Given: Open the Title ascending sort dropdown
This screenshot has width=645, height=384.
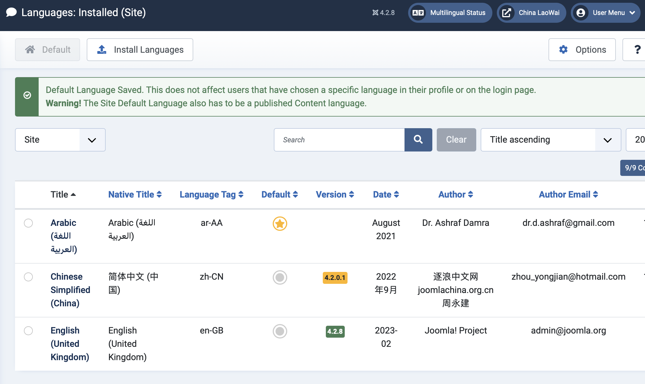Looking at the screenshot, I should (550, 140).
